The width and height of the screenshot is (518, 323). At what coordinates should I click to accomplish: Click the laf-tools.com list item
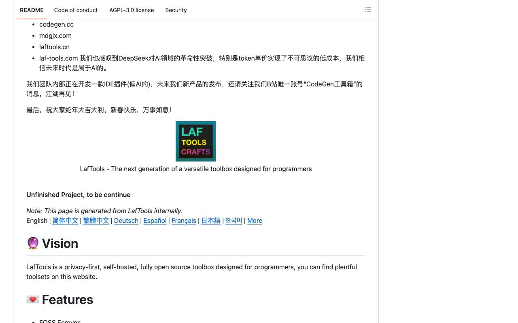click(202, 63)
